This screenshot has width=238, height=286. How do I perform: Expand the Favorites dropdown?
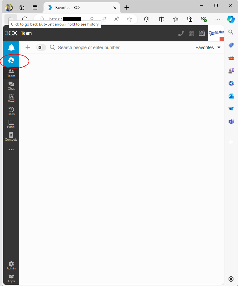tap(208, 48)
